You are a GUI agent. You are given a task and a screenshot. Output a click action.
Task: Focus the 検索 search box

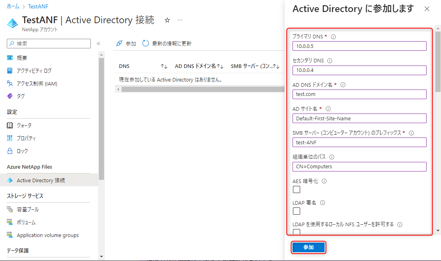point(49,44)
